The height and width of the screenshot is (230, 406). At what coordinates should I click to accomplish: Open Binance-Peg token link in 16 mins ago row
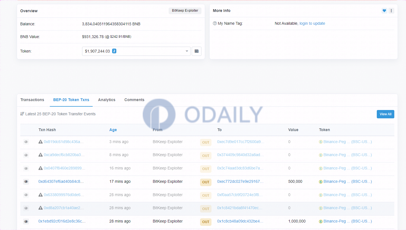(x=348, y=168)
